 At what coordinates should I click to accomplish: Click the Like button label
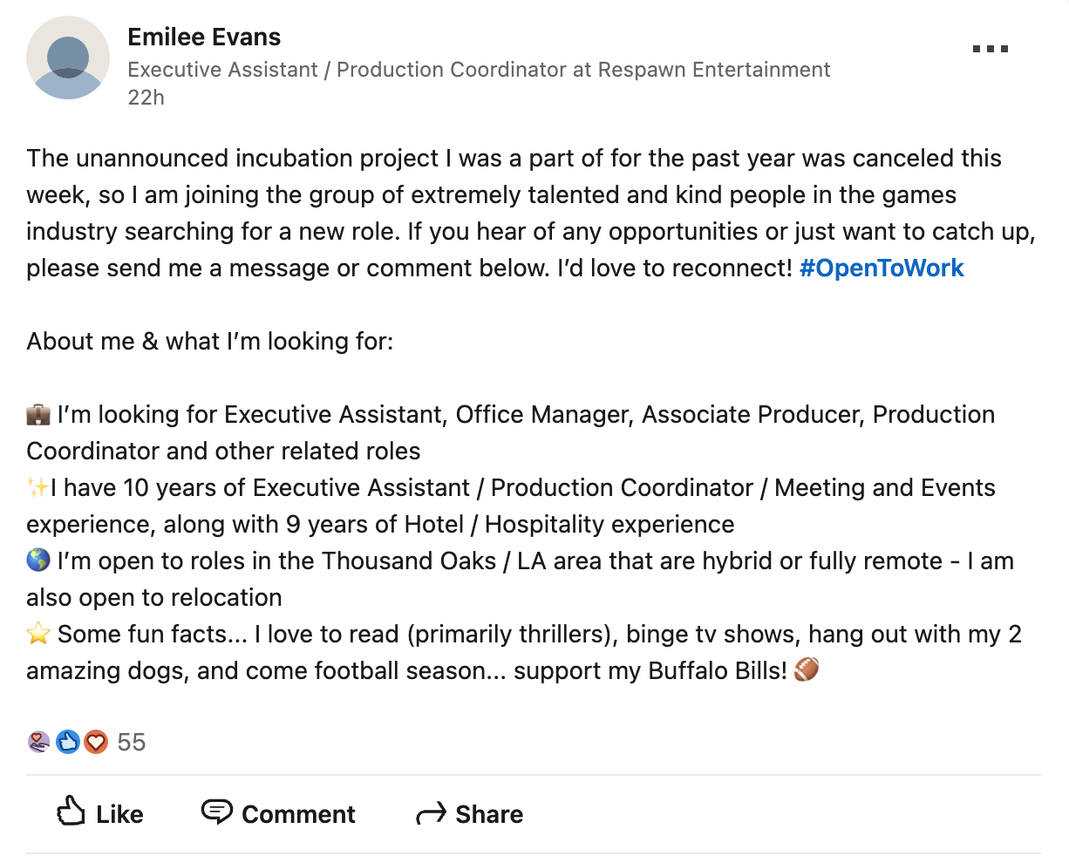point(119,814)
